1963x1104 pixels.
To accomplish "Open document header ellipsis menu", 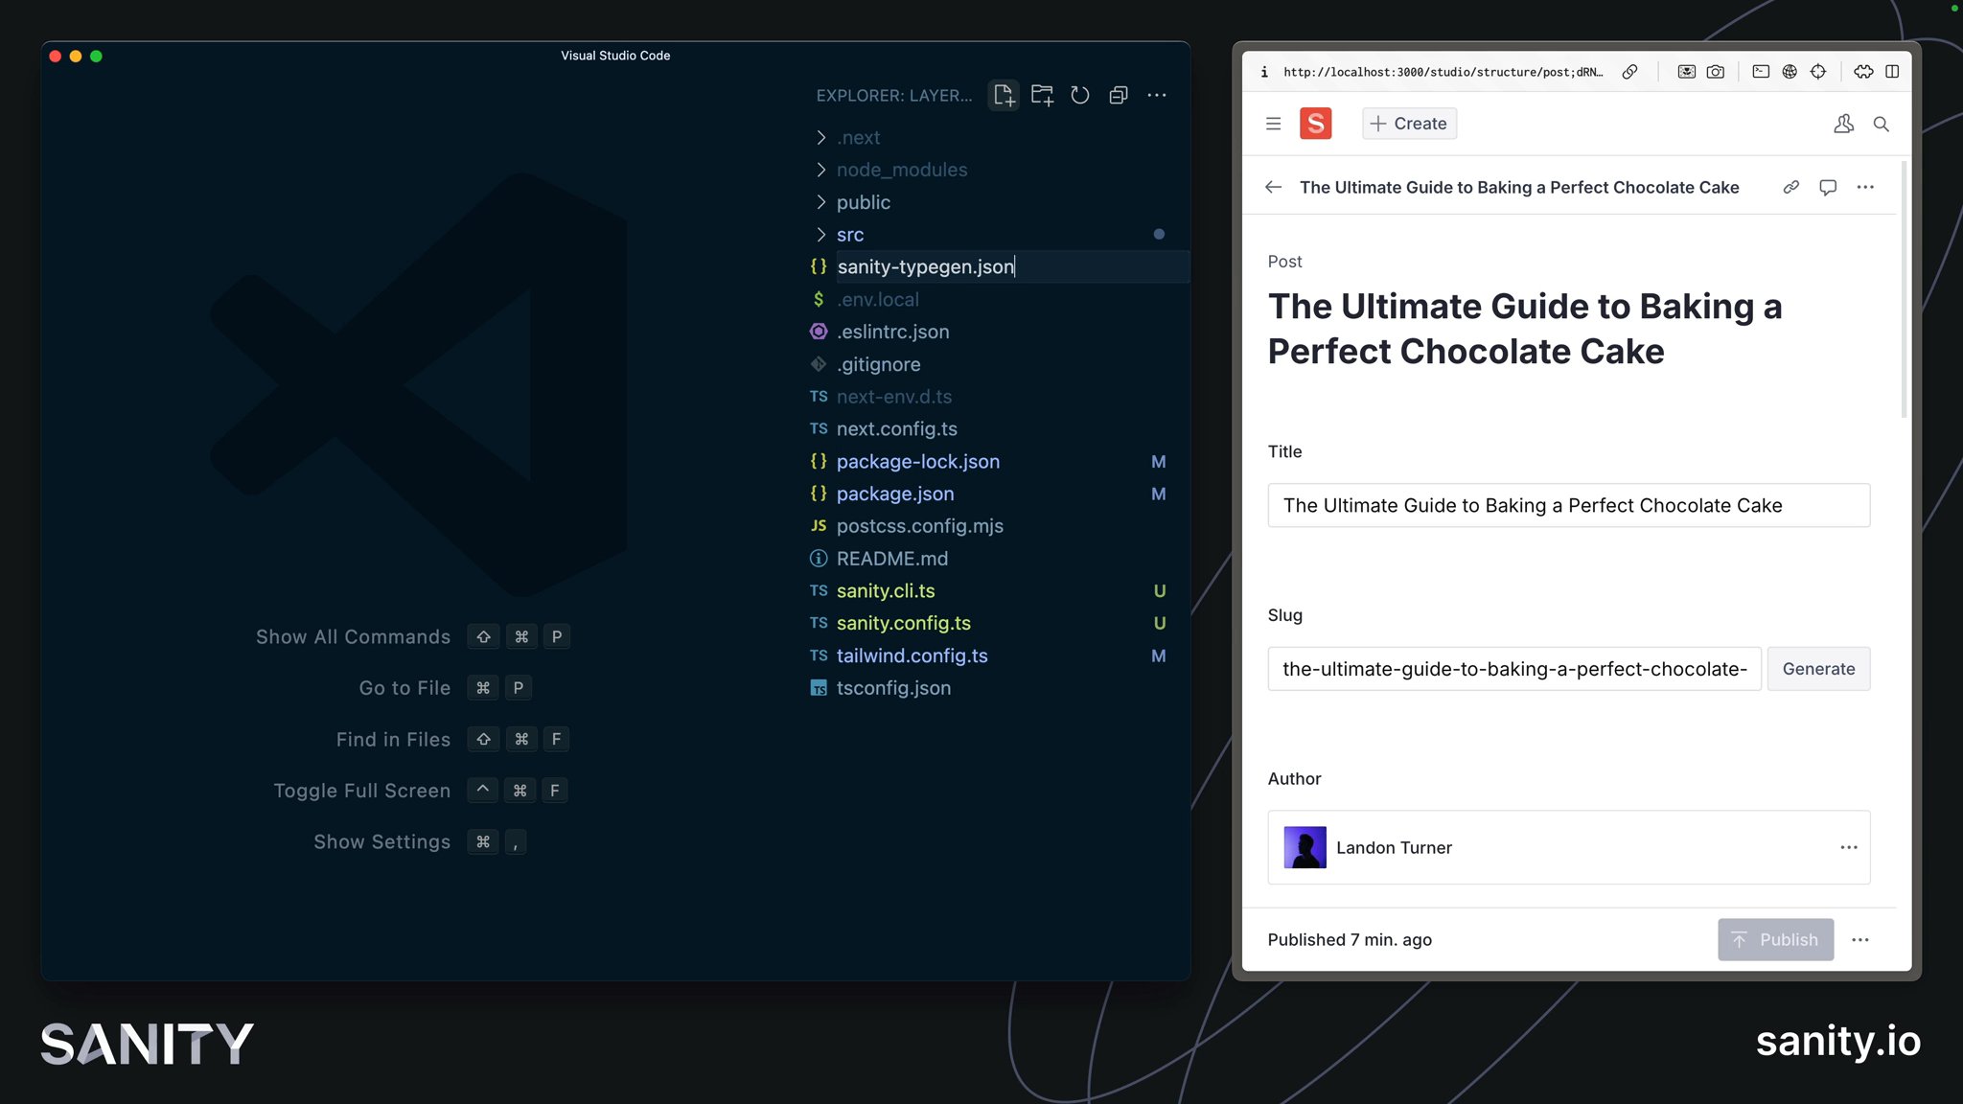I will tap(1865, 187).
